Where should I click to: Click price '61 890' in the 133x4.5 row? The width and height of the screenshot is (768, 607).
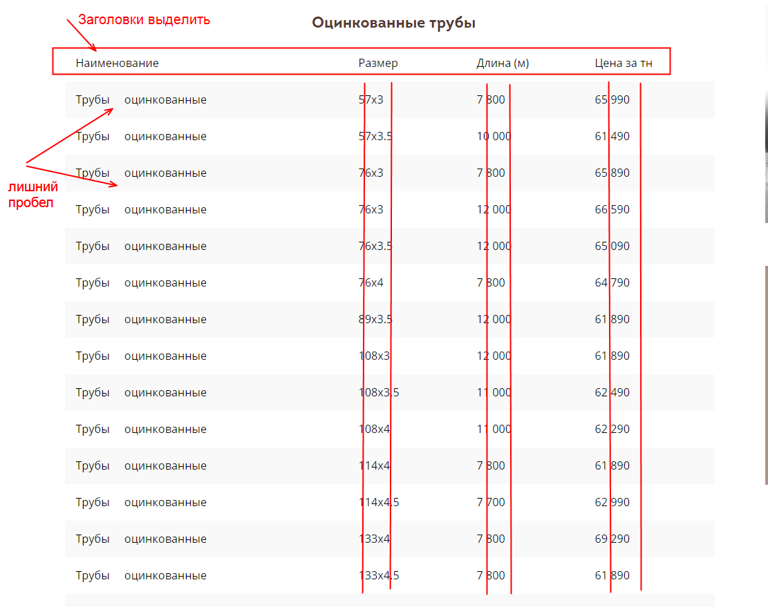coord(612,576)
